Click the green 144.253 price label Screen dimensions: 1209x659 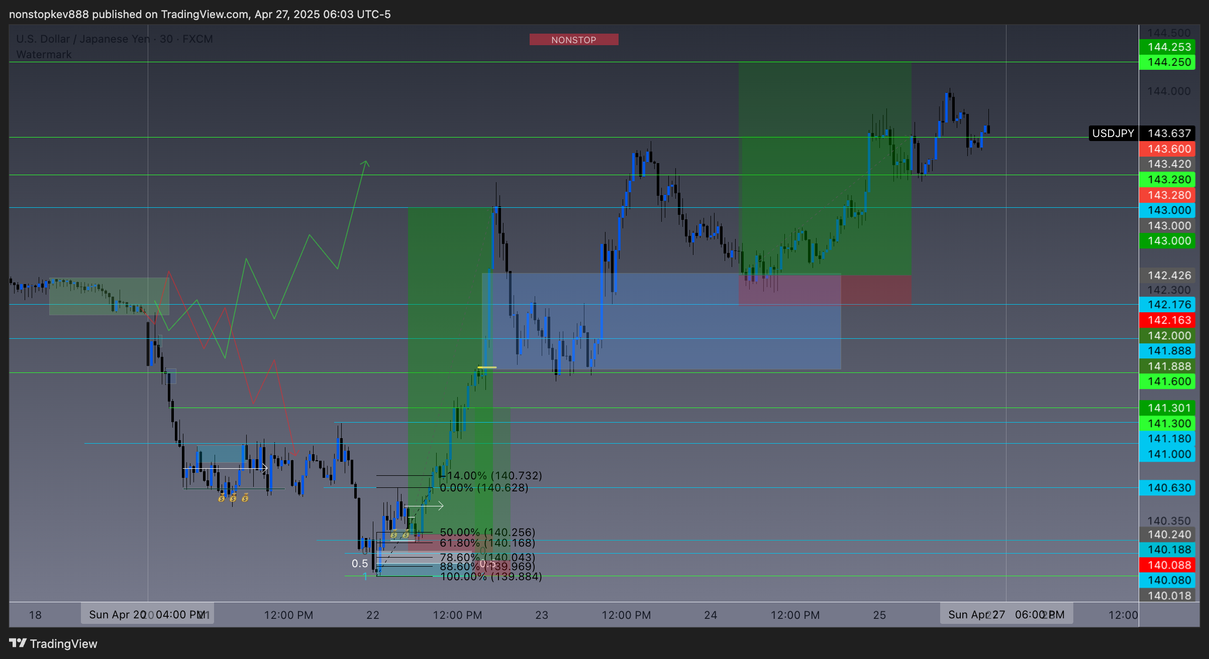[x=1167, y=47]
